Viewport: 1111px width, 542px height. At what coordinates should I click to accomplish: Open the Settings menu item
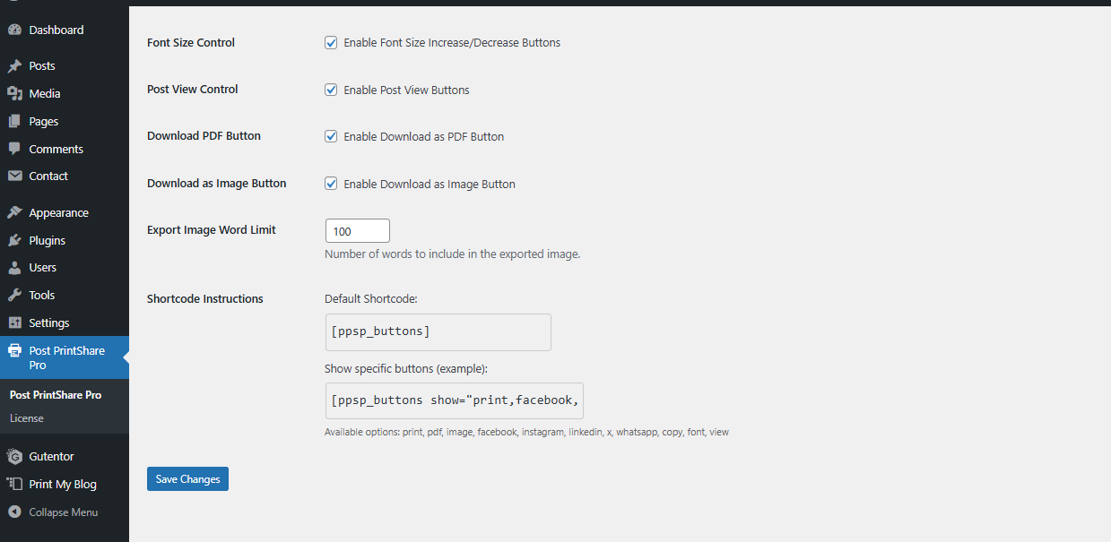(48, 323)
